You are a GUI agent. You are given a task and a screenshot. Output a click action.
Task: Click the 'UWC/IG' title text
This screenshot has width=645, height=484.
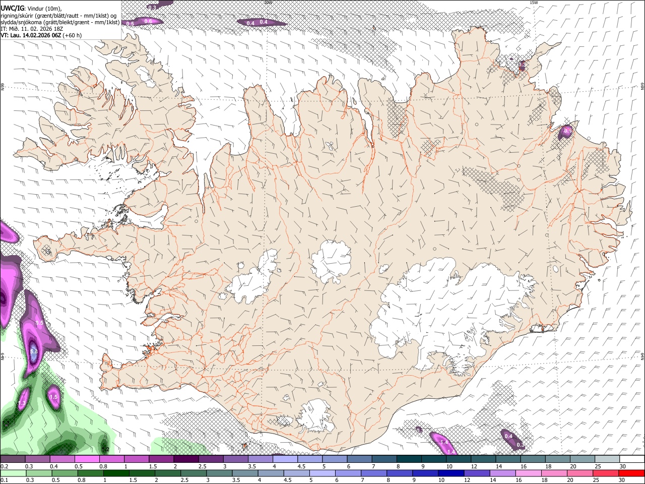click(12, 8)
